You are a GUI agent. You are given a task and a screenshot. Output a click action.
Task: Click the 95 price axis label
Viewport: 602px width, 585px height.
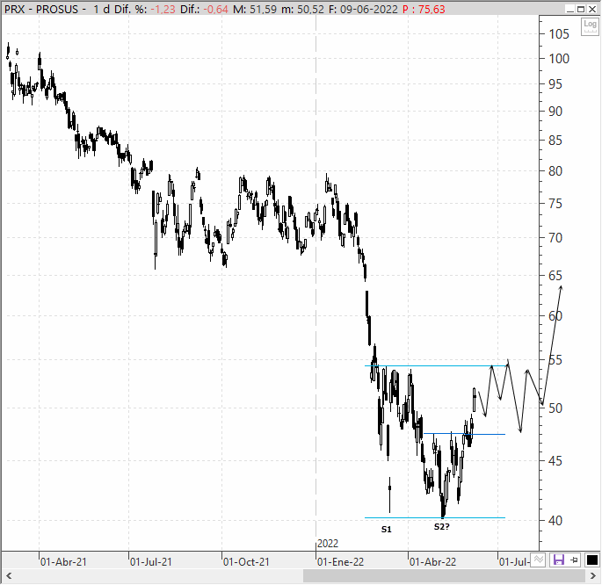coord(555,84)
